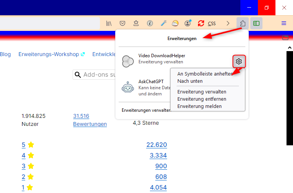
Task: Minimize the browser window
Action: 249,8
